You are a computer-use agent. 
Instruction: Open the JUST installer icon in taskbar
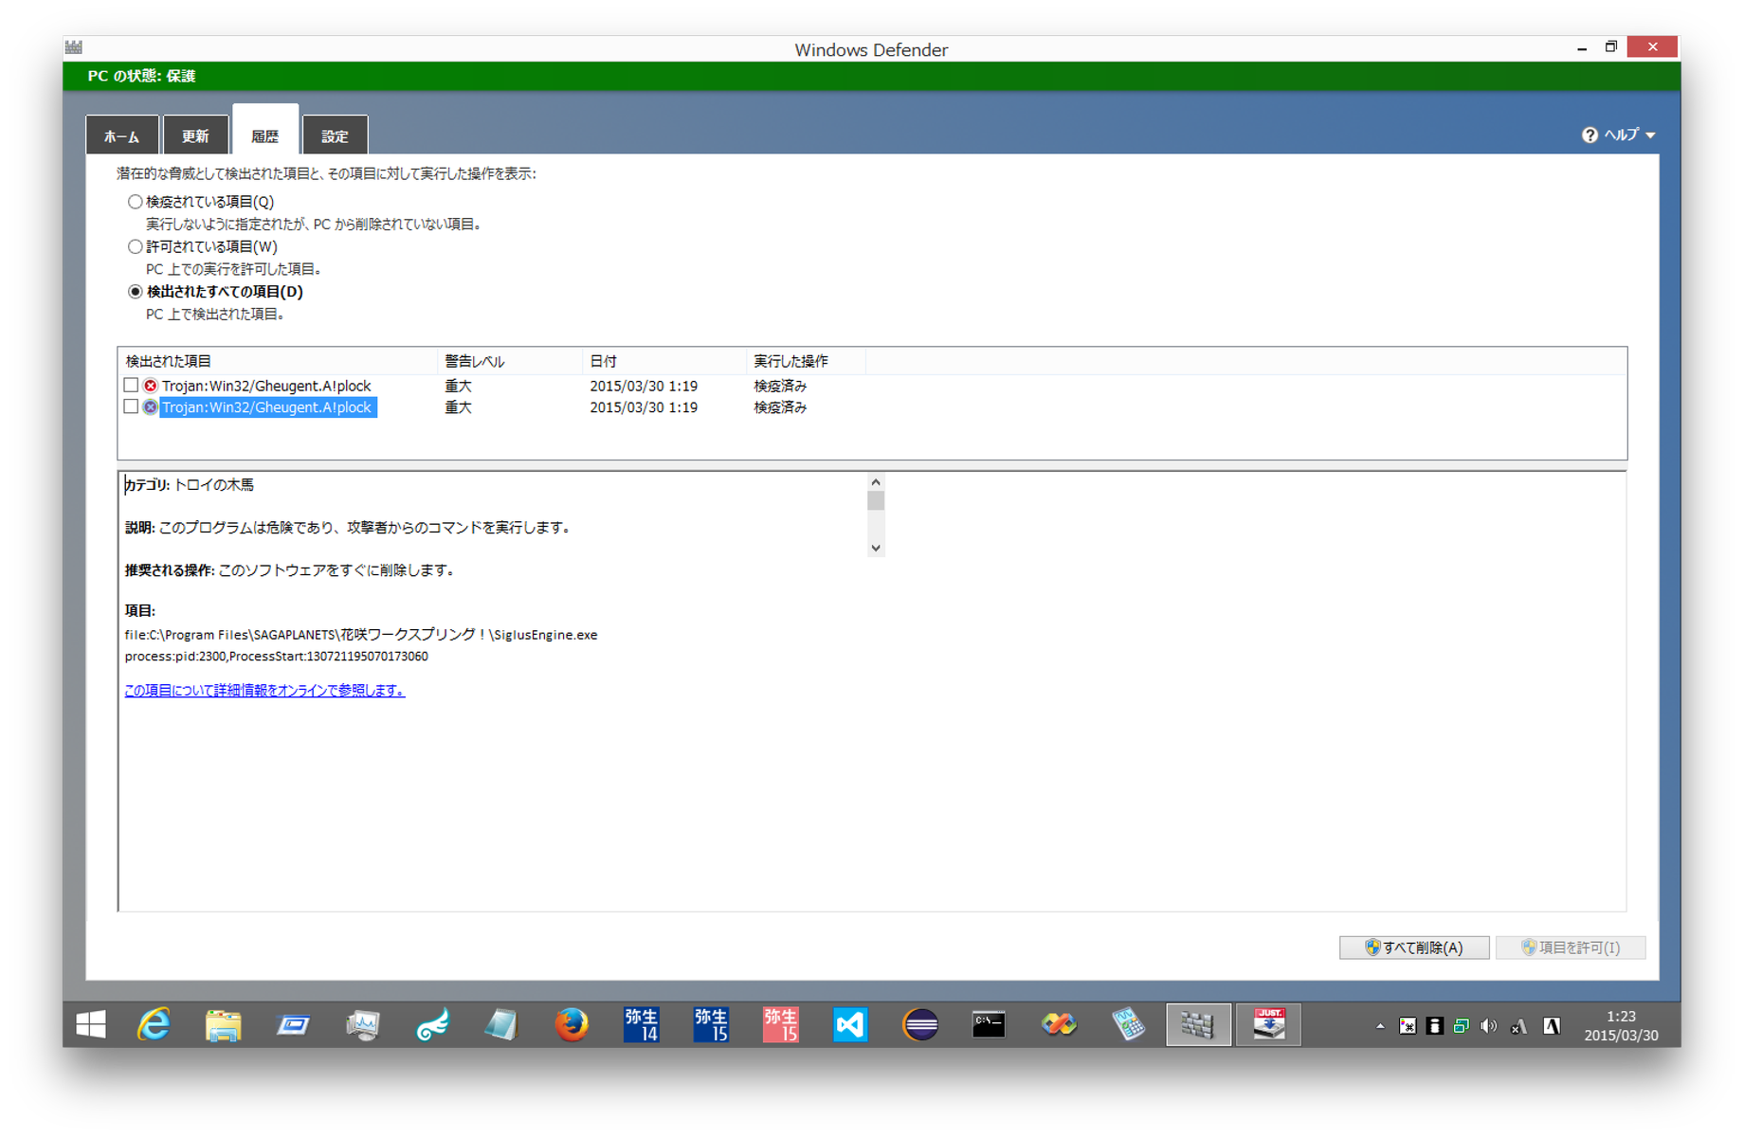[x=1268, y=1024]
